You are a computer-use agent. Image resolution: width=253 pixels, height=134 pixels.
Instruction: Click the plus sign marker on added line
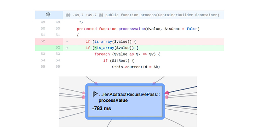tap(67, 48)
